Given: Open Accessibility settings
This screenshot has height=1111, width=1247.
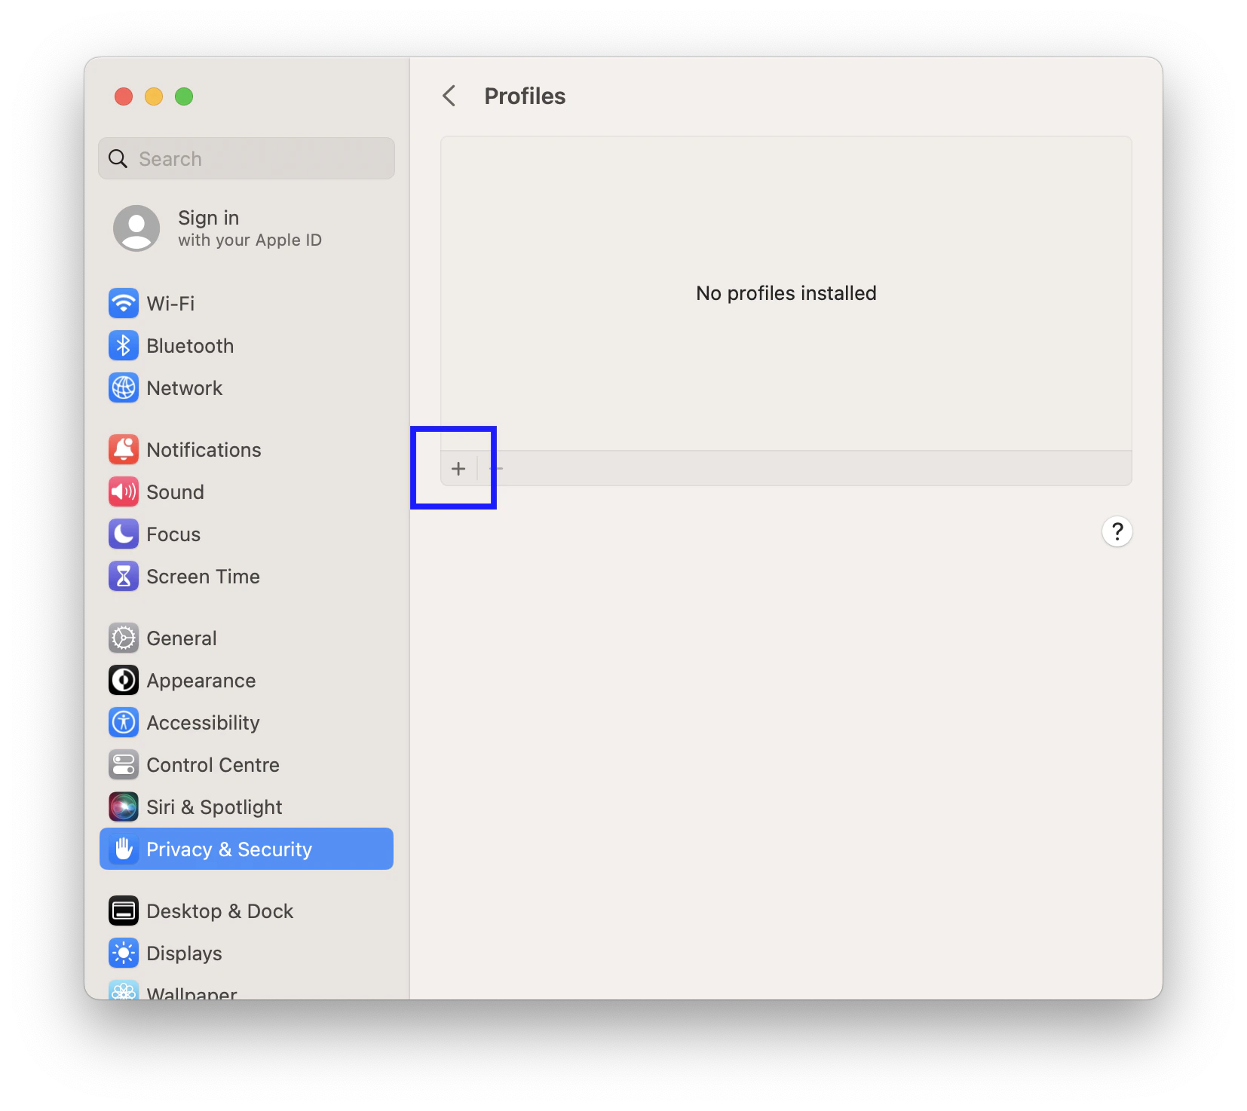Looking at the screenshot, I should coord(202,722).
